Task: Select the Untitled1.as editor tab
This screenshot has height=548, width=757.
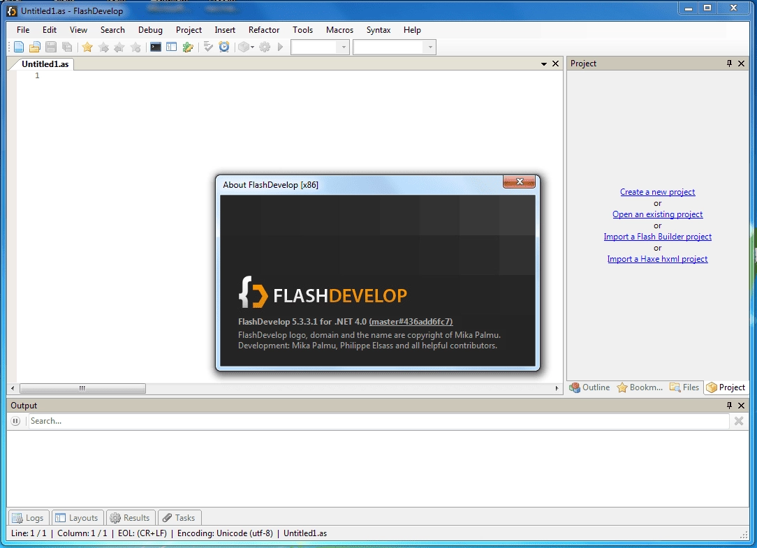Action: coord(45,64)
